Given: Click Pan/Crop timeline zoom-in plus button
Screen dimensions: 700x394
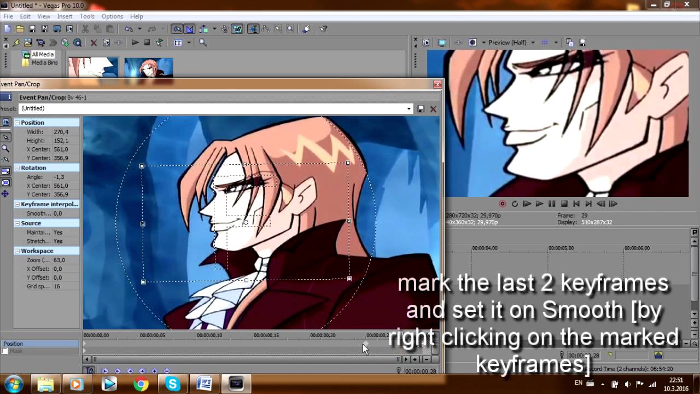Looking at the screenshot, I should (x=415, y=360).
